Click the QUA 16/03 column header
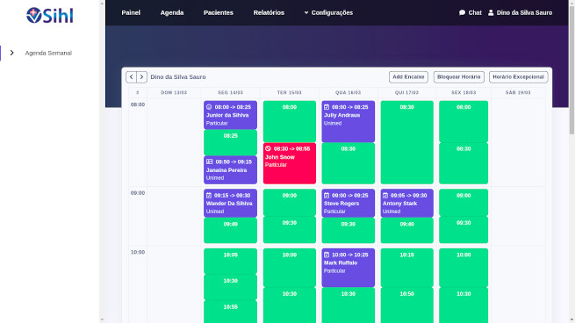575x323 pixels. 348,92
